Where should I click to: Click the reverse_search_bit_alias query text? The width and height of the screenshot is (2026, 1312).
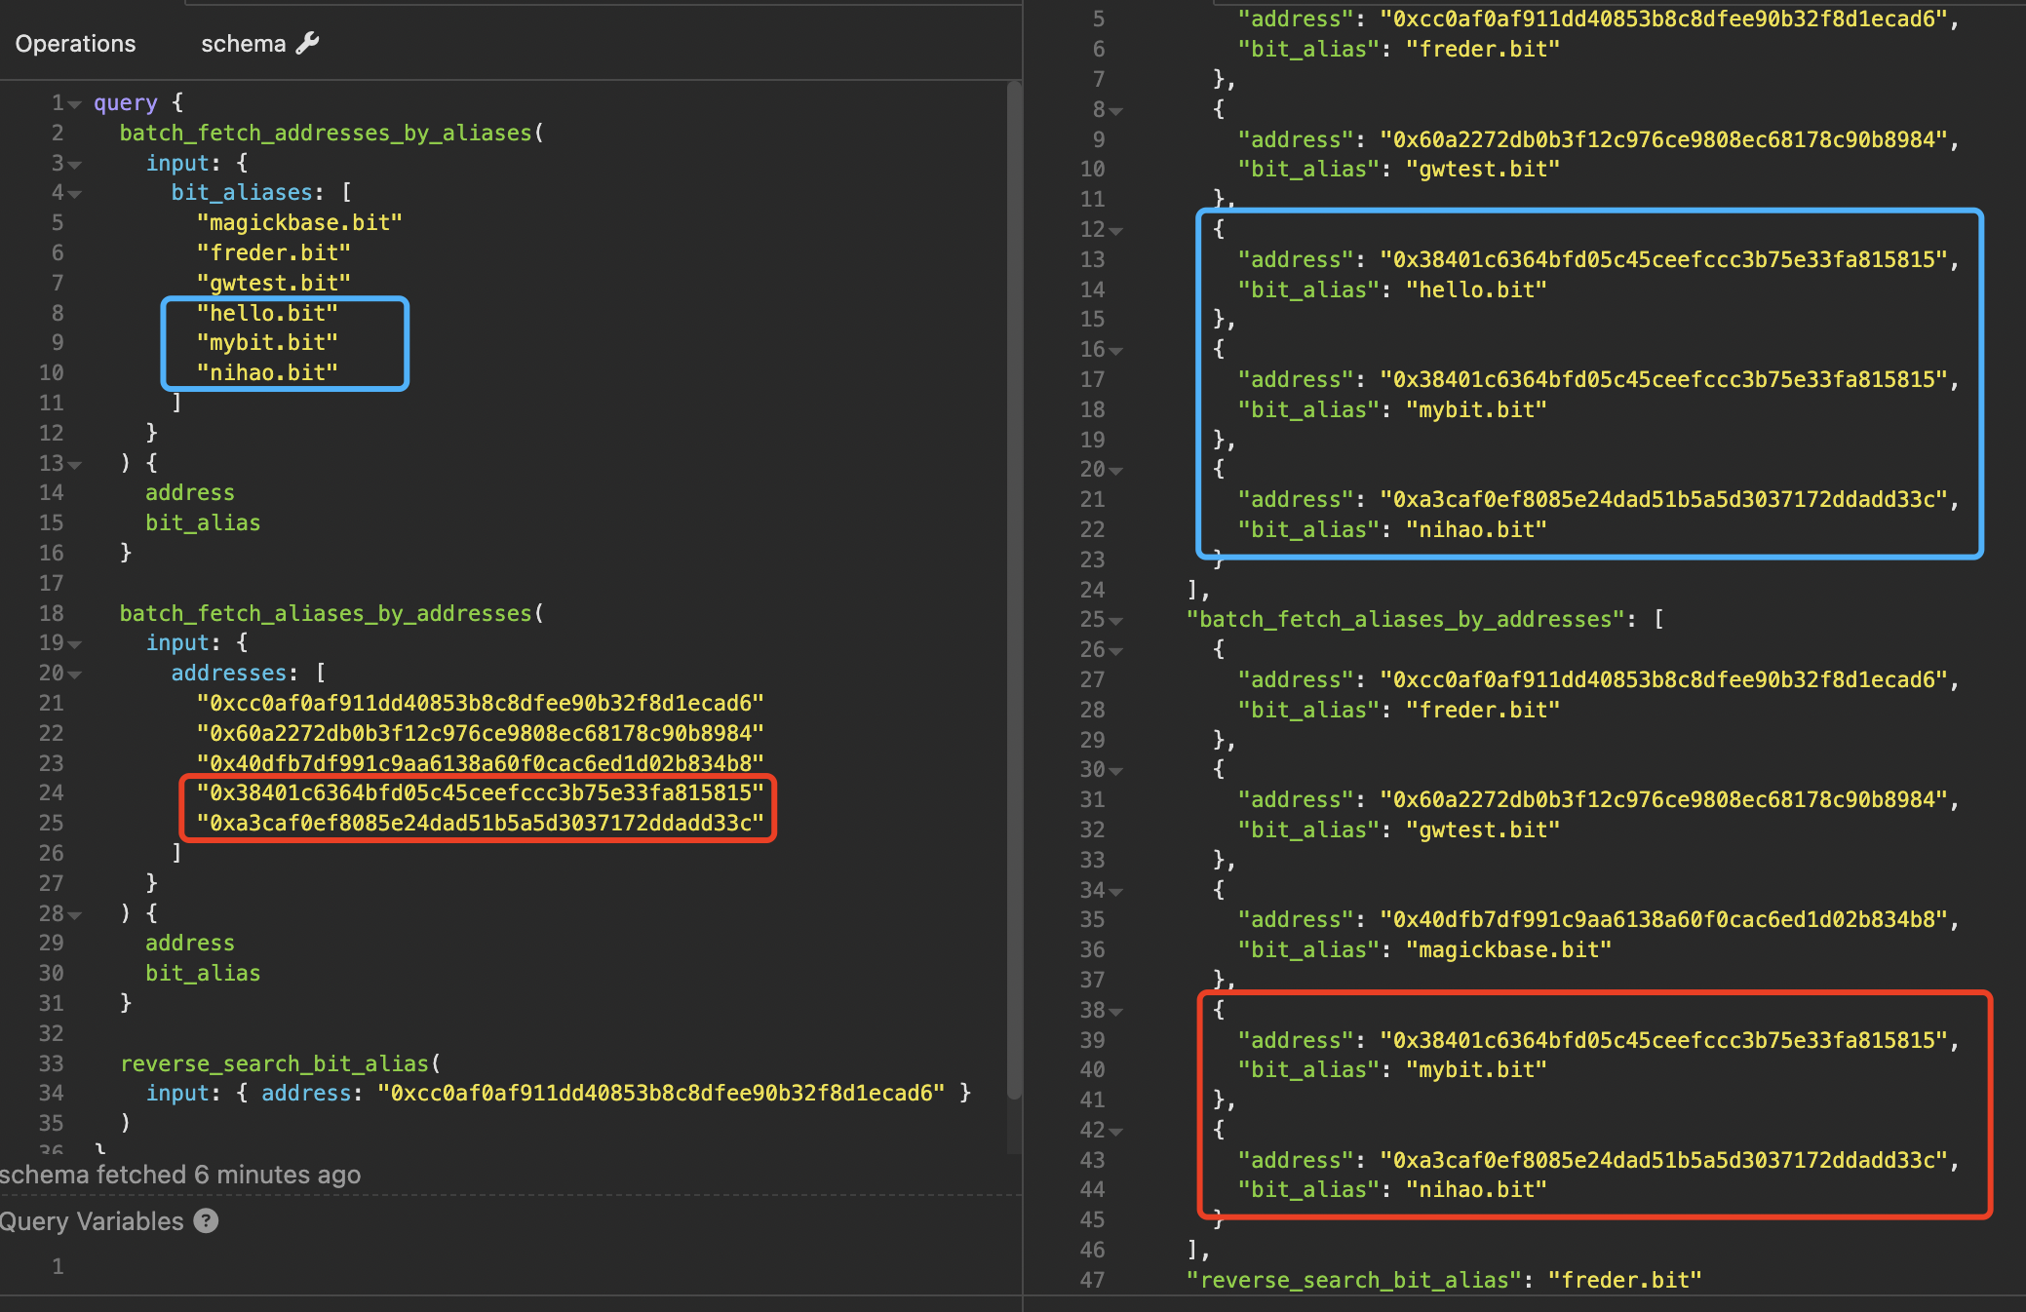[x=276, y=1063]
